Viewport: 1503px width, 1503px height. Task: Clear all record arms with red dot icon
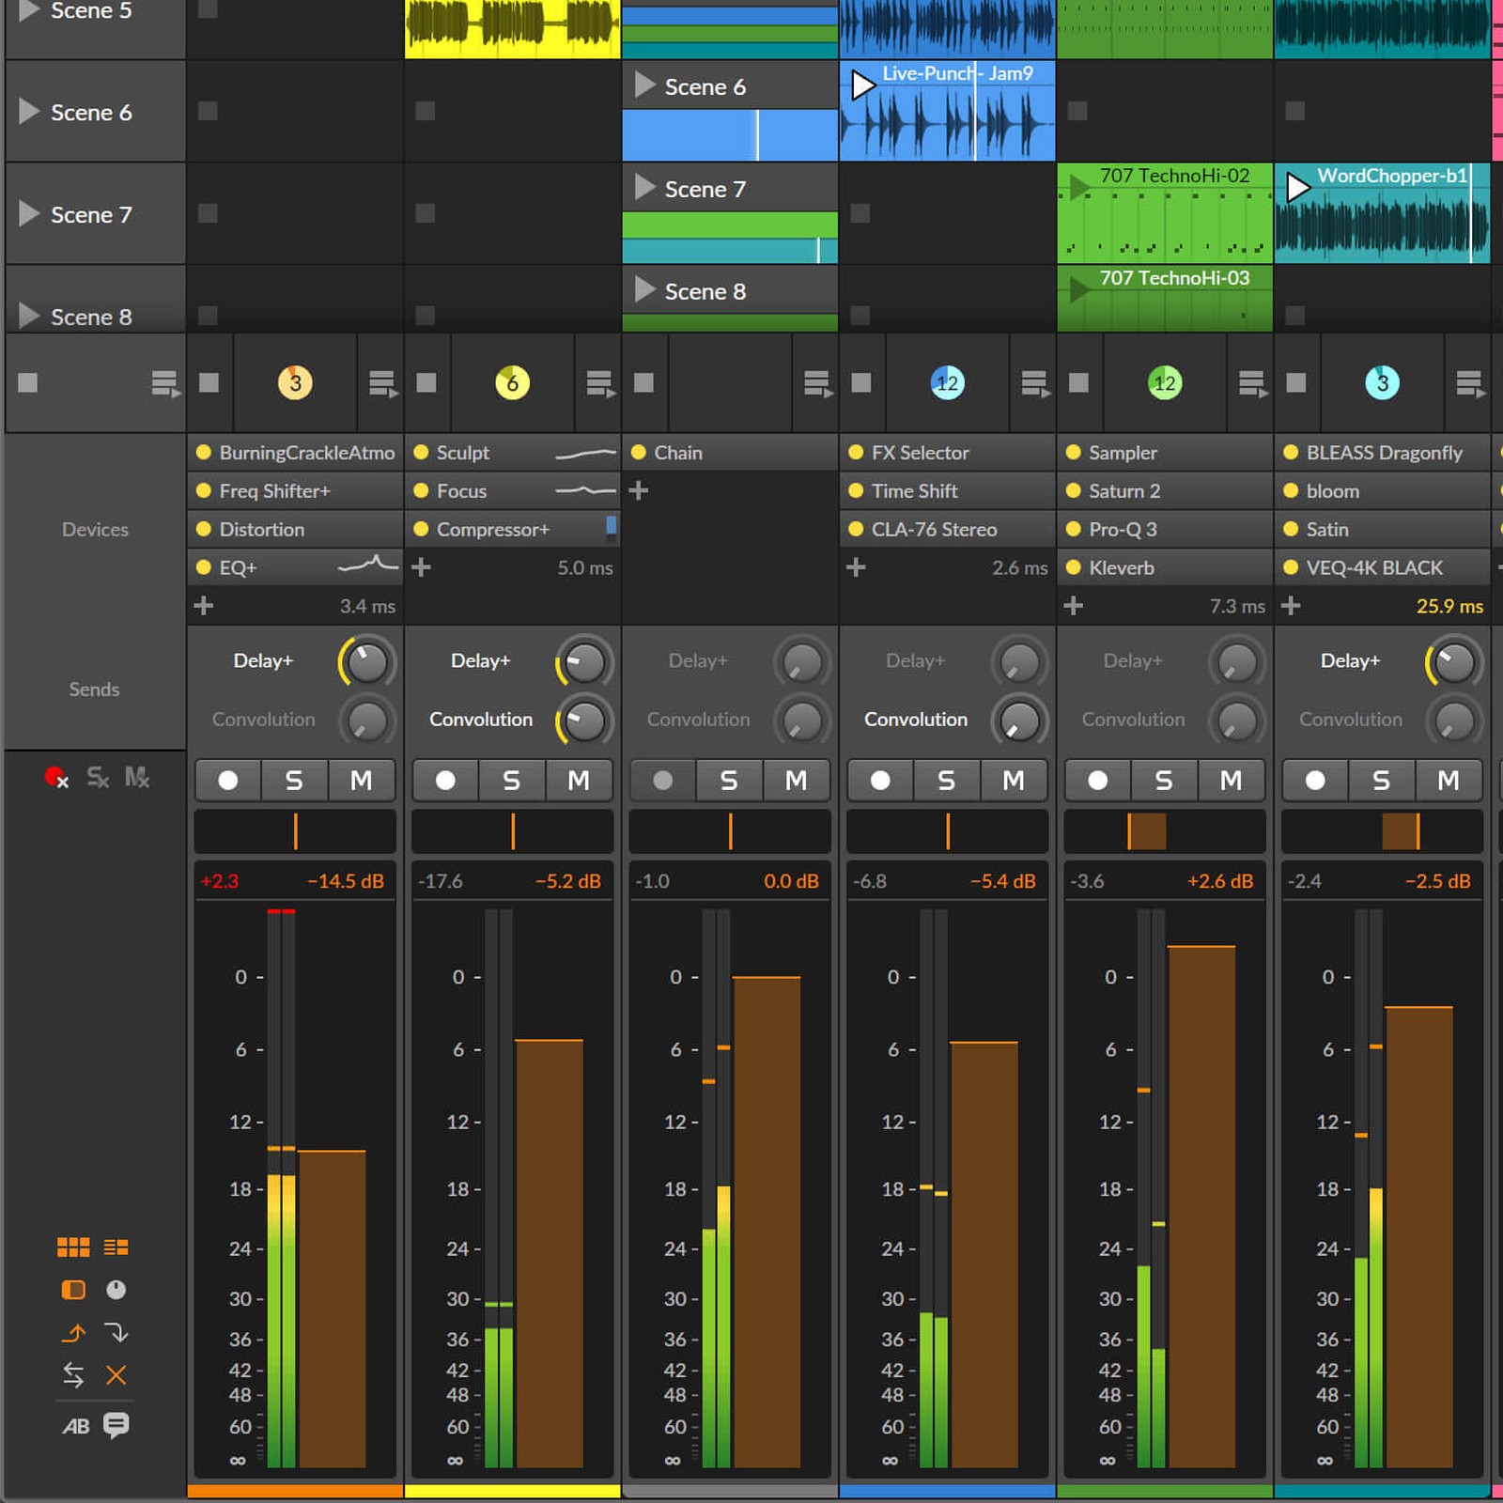56,778
